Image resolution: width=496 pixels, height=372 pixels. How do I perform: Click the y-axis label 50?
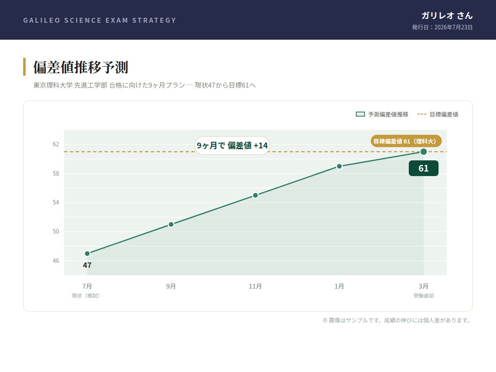point(56,231)
